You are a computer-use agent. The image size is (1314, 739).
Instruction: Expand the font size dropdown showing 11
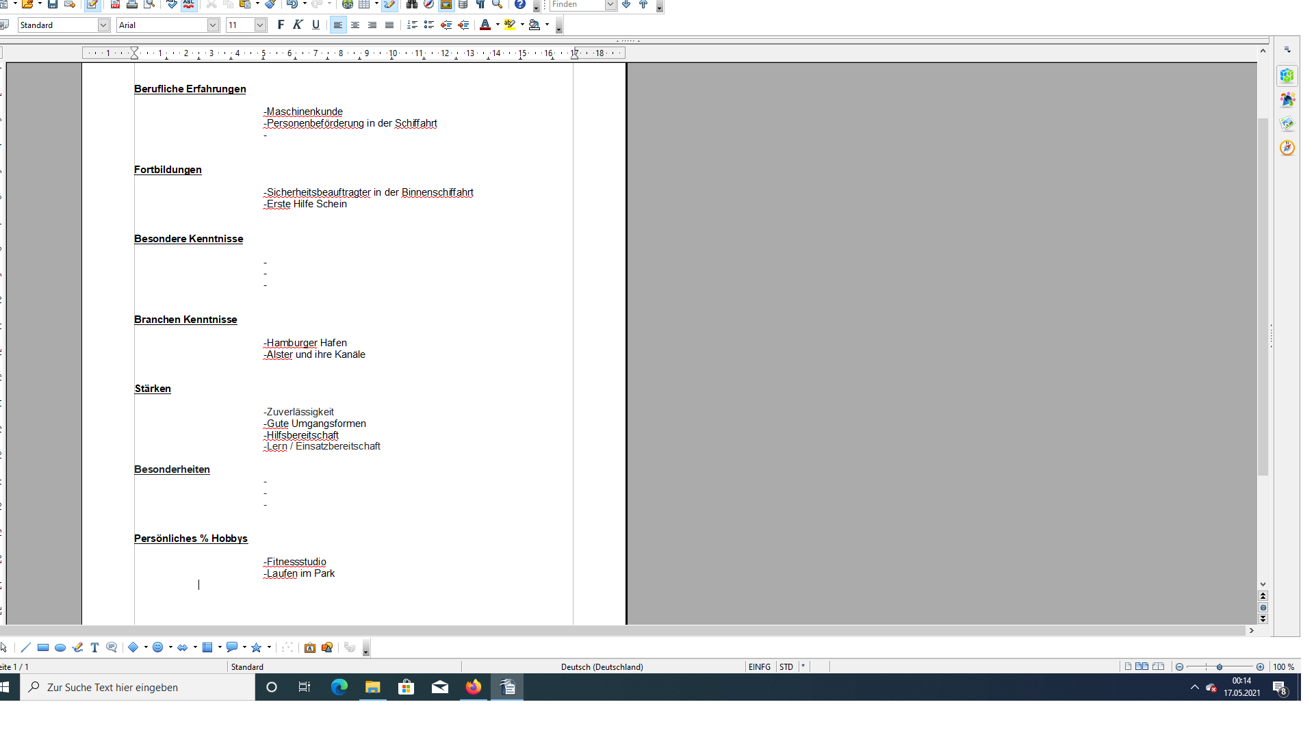(260, 25)
